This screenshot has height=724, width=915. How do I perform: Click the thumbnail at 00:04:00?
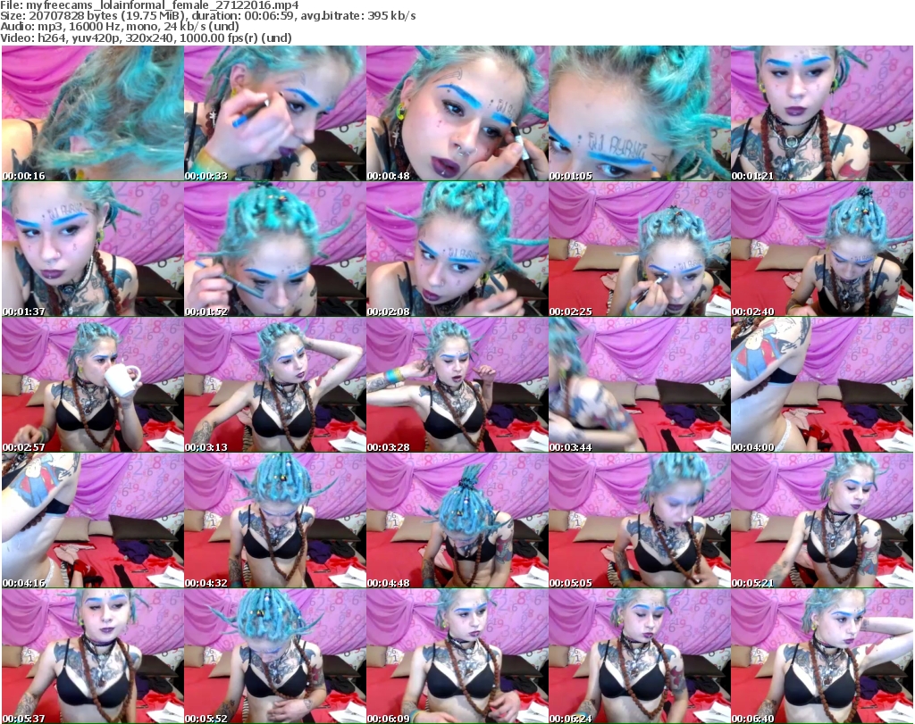coord(822,385)
